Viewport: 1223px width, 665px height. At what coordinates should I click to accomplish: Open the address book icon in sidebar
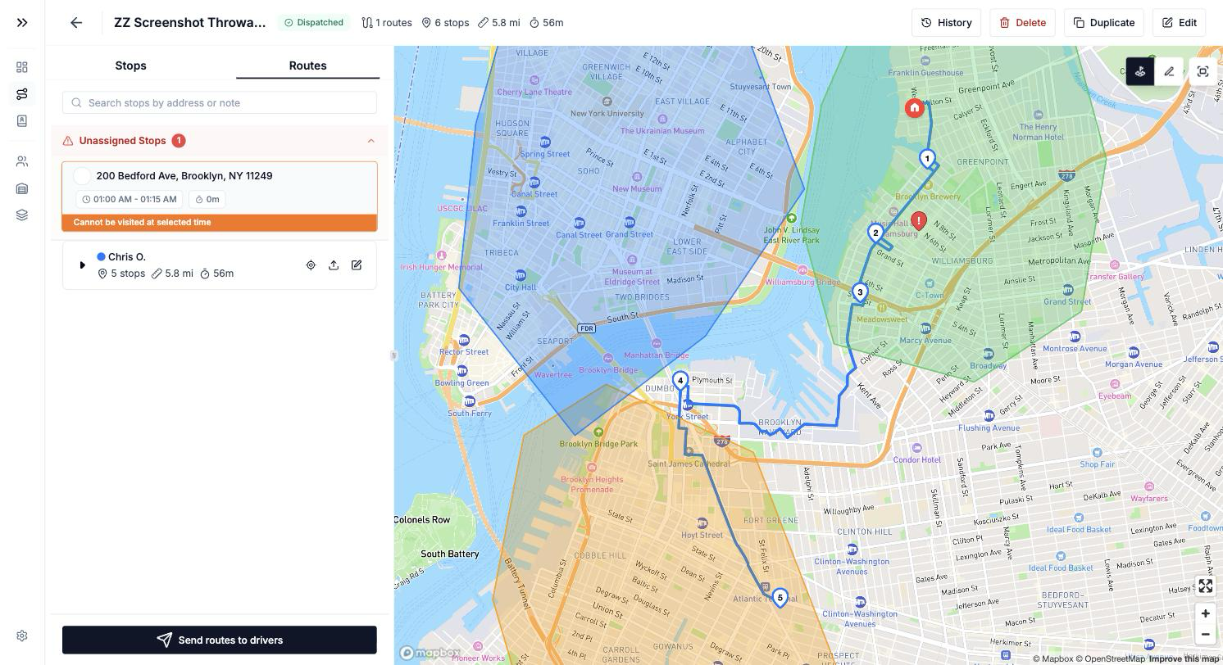[22, 121]
